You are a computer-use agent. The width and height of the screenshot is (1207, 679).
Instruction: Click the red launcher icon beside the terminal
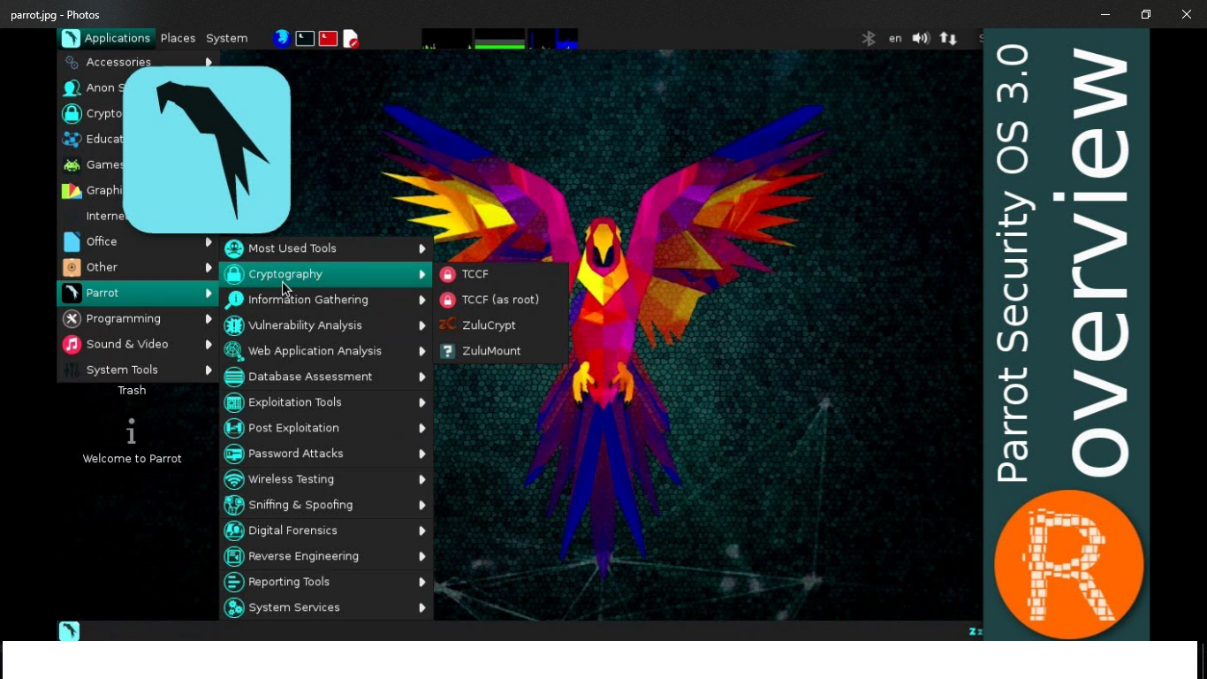click(328, 38)
